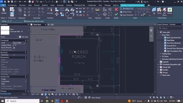Open the File menu
The height and width of the screenshot is (103, 183).
(3, 5)
